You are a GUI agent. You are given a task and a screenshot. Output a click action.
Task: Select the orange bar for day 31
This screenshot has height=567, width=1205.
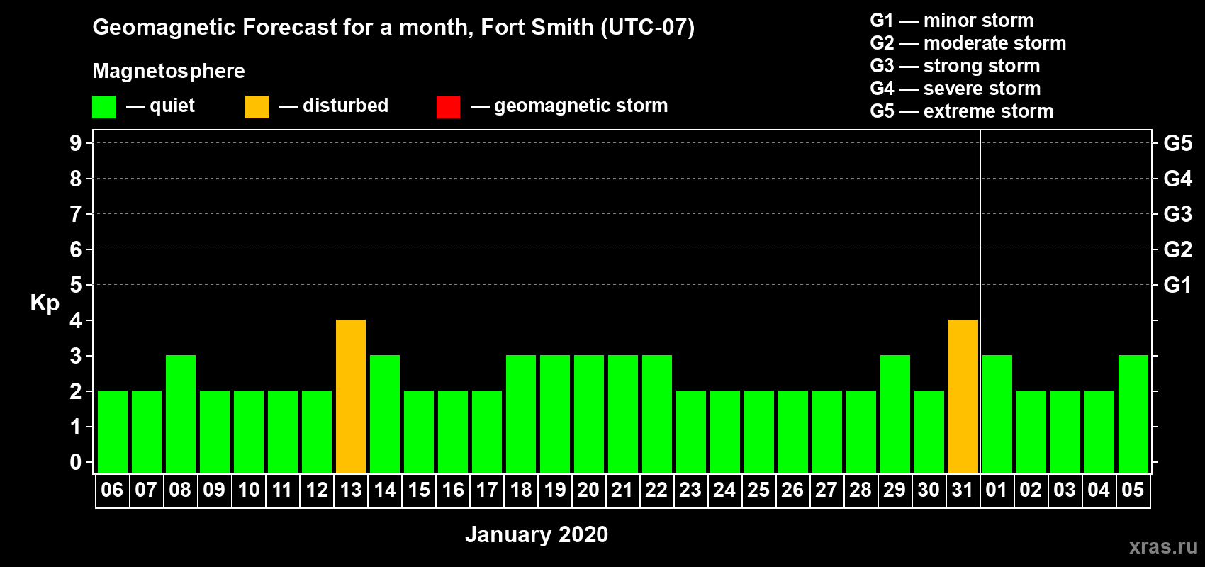tap(963, 396)
